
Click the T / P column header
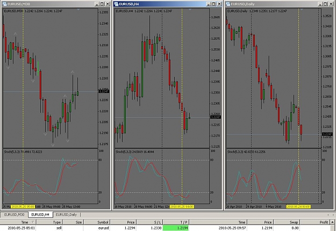pyautogui.click(x=176, y=222)
